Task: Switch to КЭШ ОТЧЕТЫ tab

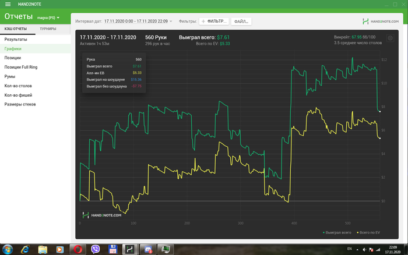Action: click(16, 29)
